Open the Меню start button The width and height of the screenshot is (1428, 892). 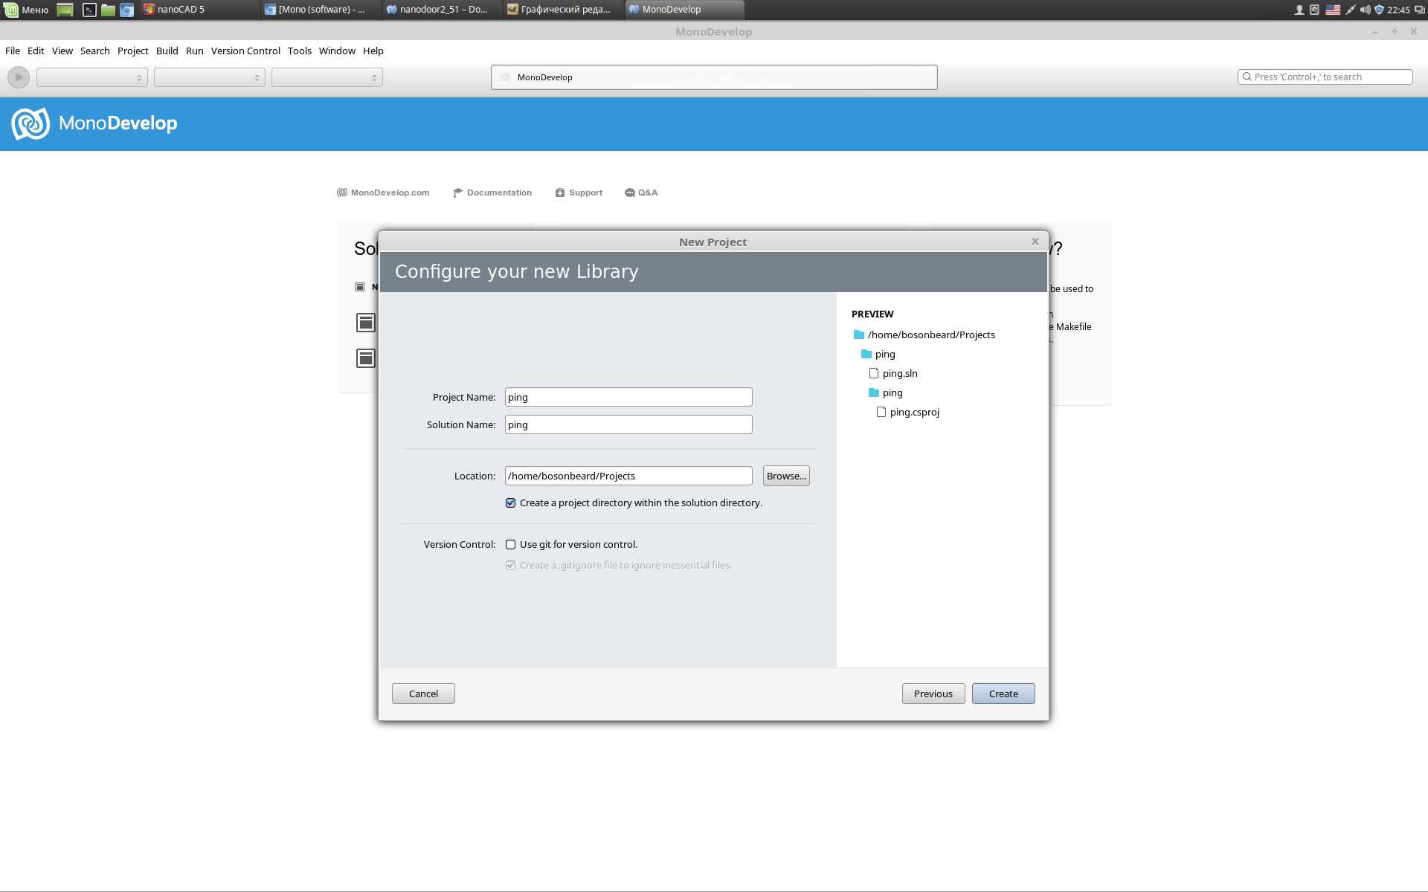[27, 10]
